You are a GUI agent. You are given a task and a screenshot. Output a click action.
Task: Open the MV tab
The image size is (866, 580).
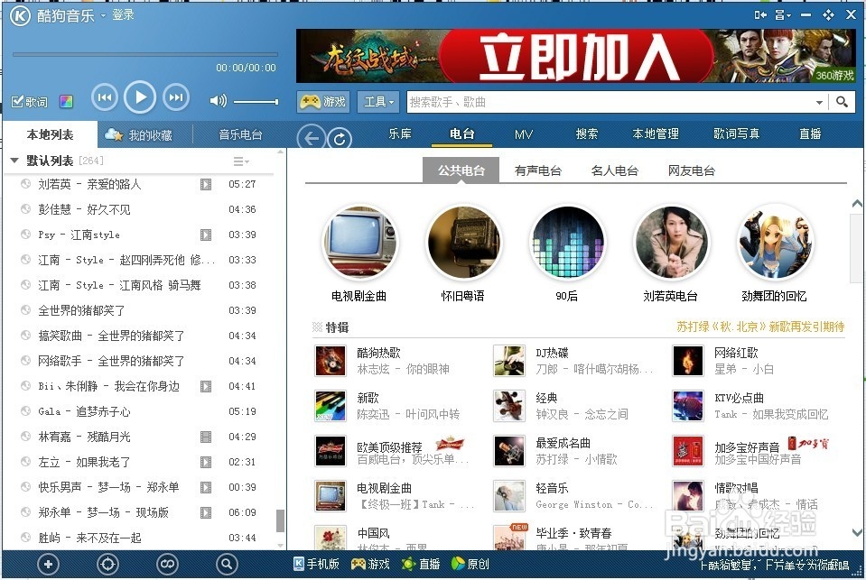pos(523,134)
